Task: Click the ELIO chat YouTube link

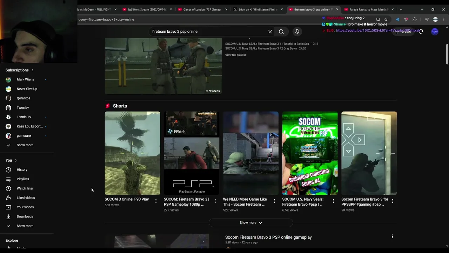Action: pyautogui.click(x=378, y=31)
